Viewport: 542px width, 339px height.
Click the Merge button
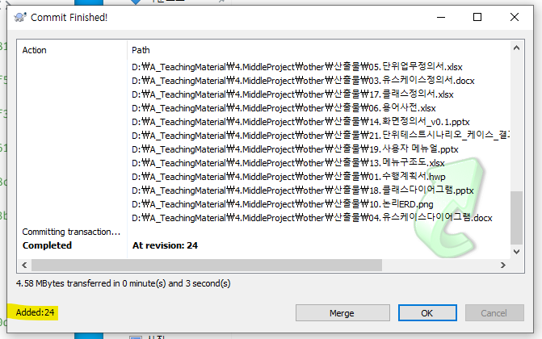point(342,312)
